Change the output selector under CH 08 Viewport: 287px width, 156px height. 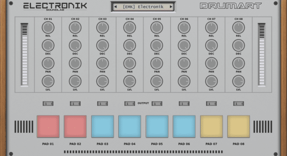pyautogui.click(x=239, y=104)
